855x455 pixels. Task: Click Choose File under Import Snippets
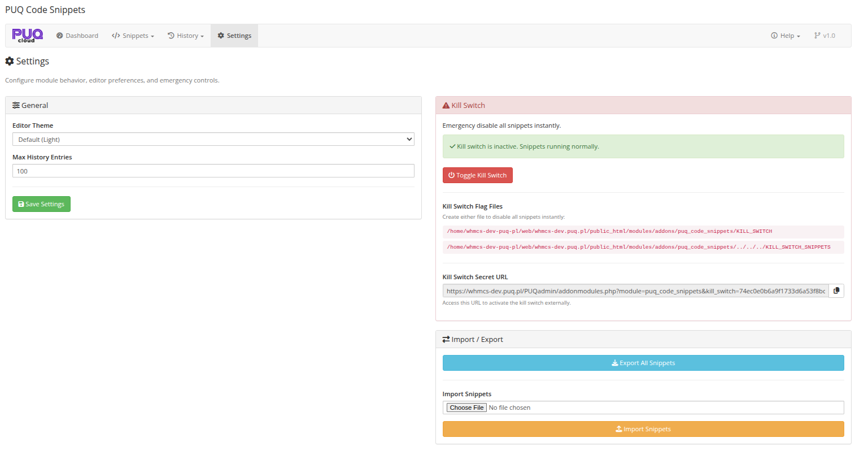466,407
